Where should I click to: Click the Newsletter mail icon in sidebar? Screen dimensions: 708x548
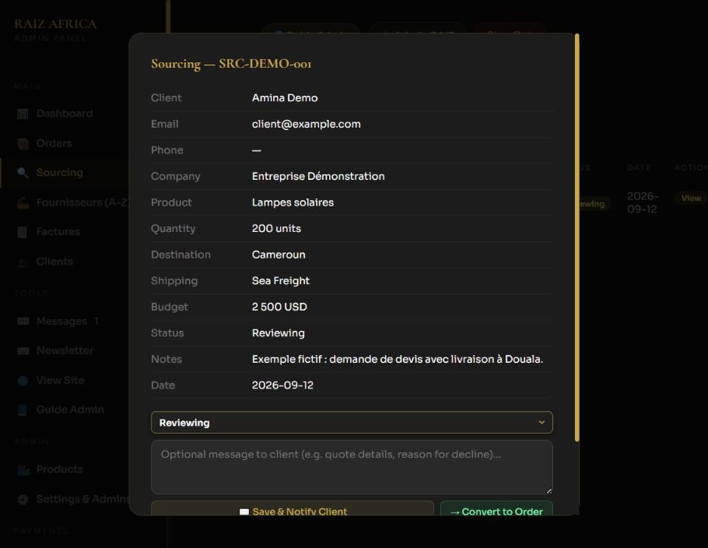pyautogui.click(x=23, y=351)
